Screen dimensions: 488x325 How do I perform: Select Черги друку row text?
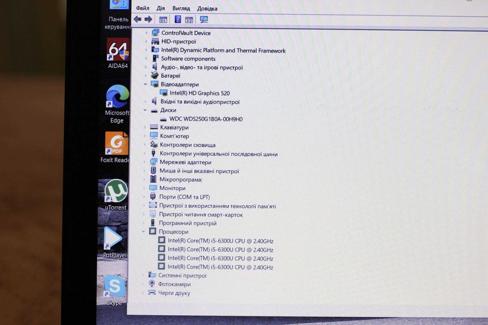click(174, 293)
